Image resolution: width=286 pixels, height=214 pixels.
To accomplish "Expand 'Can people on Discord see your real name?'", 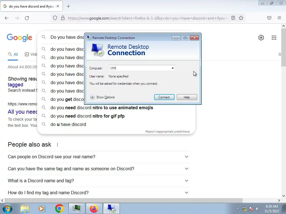I will coord(99,157).
